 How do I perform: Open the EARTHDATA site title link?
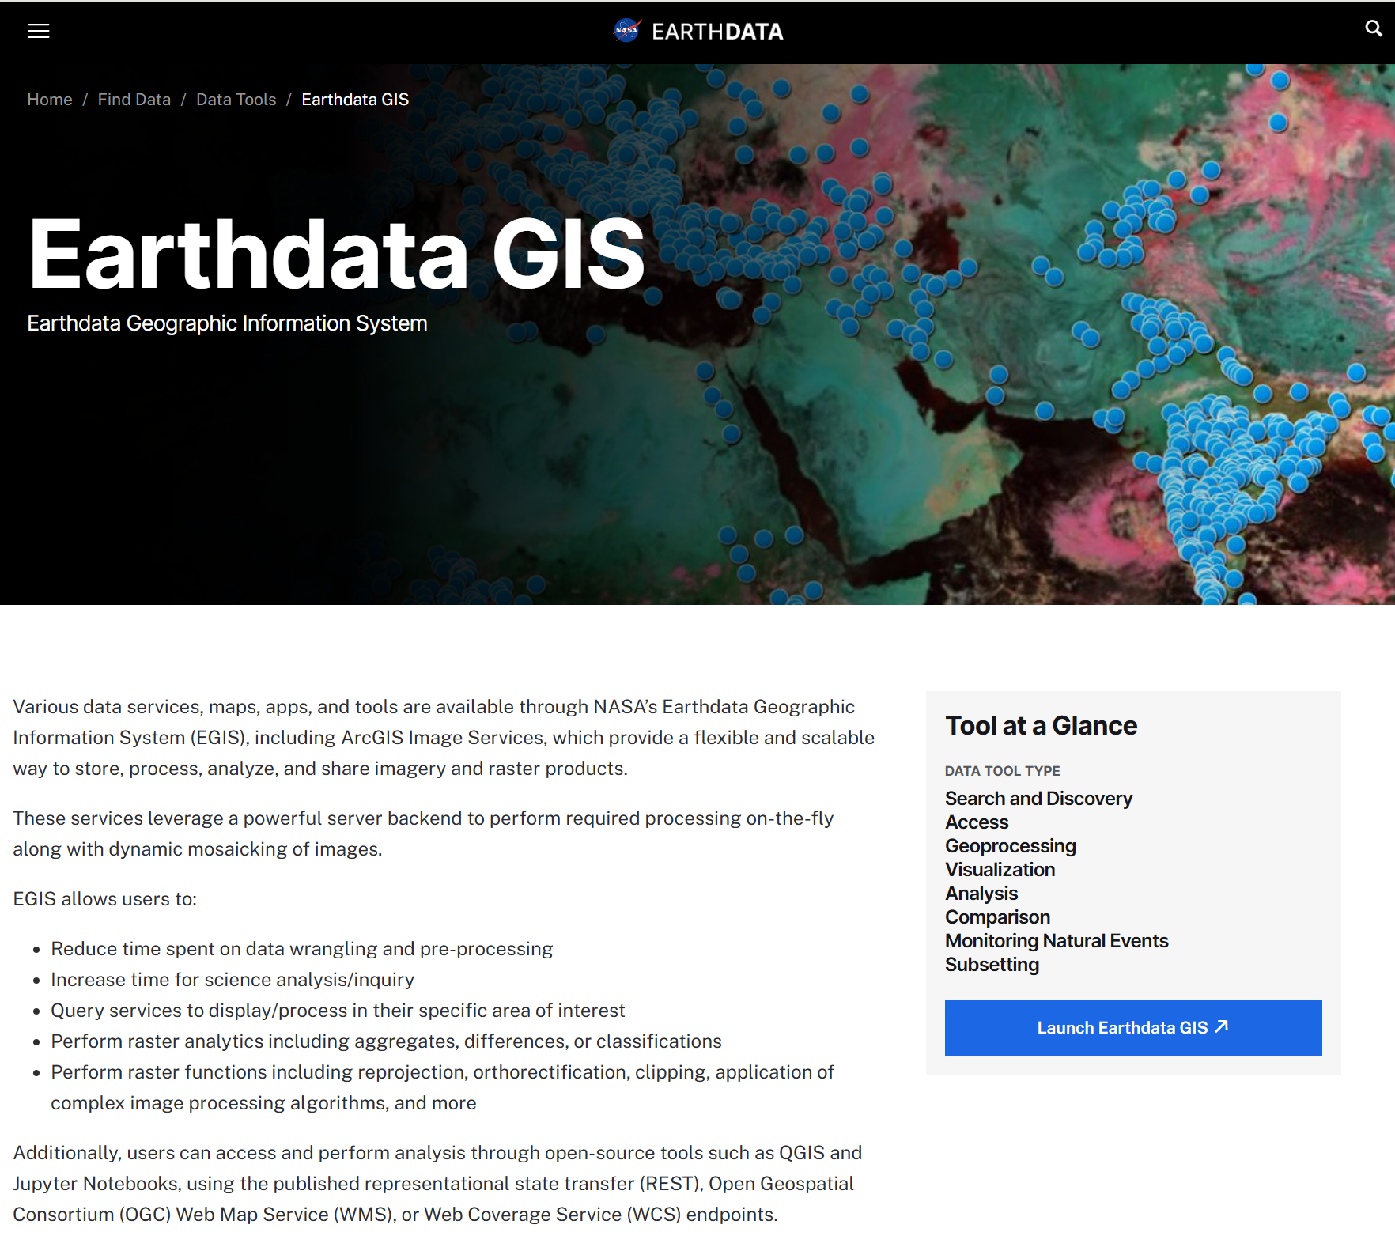tap(717, 32)
